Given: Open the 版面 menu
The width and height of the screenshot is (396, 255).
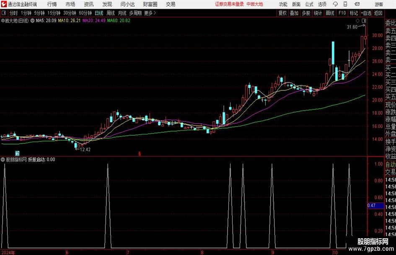Looking at the screenshot, I should [296, 4].
